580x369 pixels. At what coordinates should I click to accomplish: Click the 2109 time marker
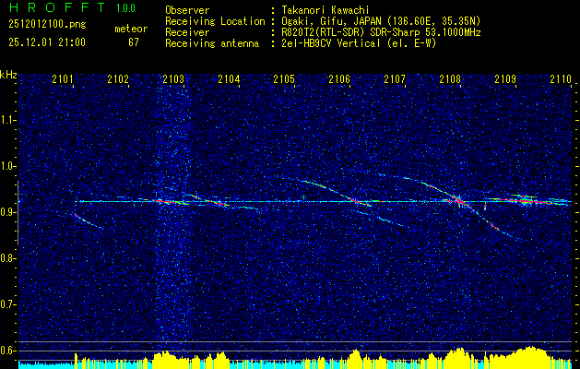pos(505,79)
